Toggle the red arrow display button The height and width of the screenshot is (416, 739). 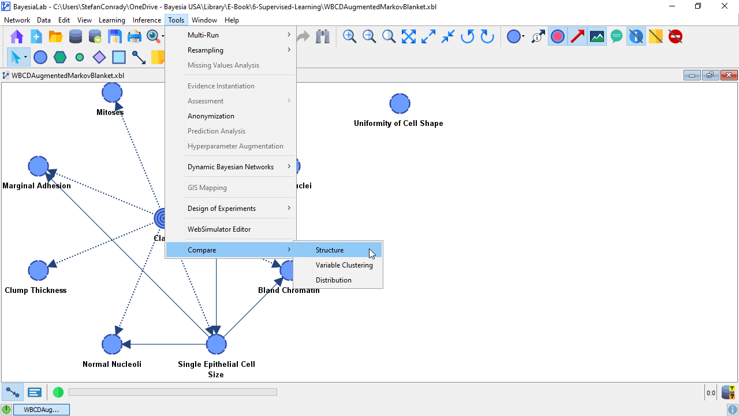click(577, 37)
